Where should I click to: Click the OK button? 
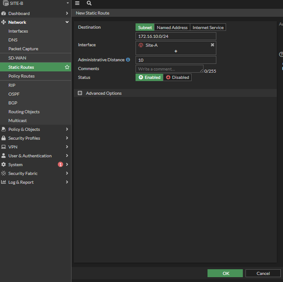pyautogui.click(x=225, y=273)
